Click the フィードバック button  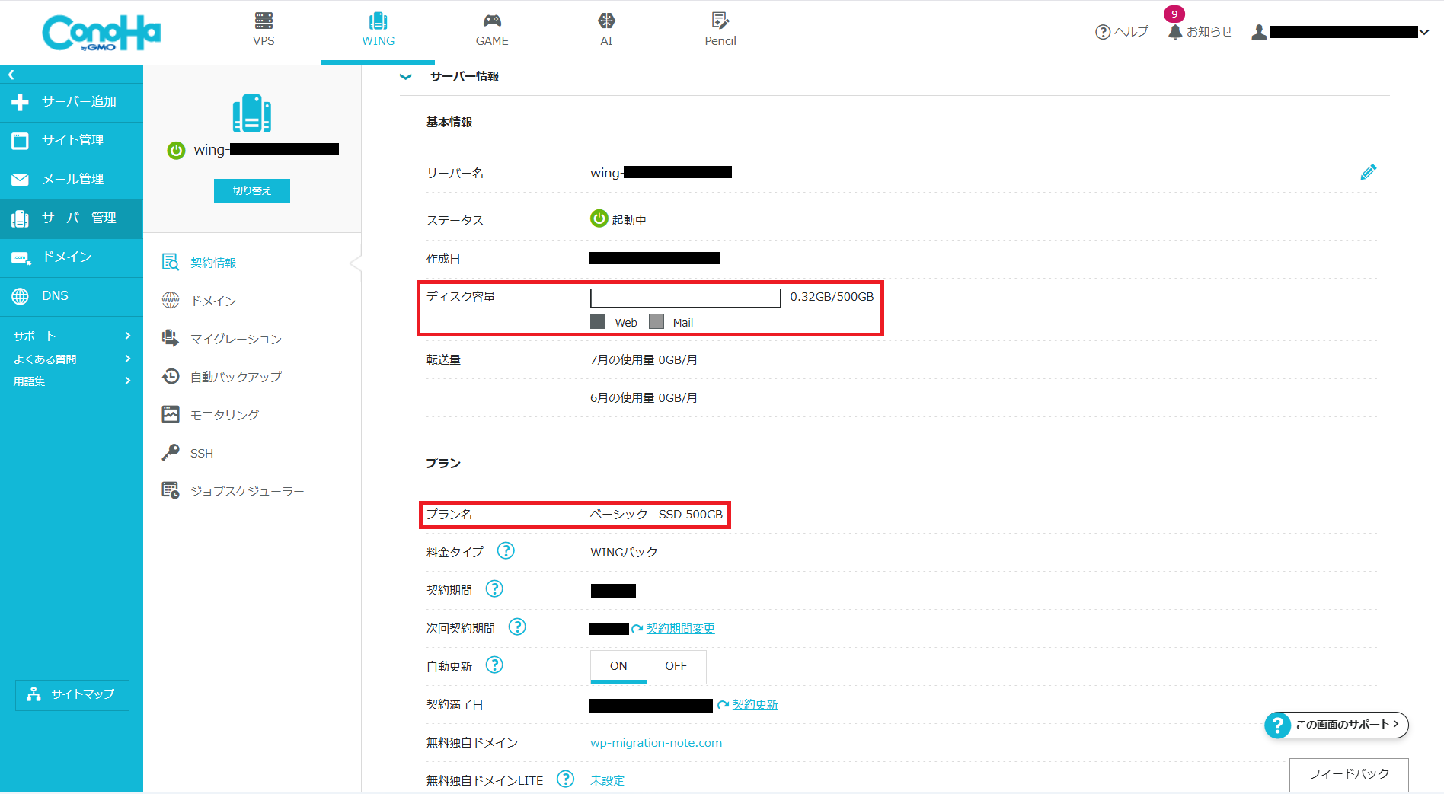coord(1349,774)
